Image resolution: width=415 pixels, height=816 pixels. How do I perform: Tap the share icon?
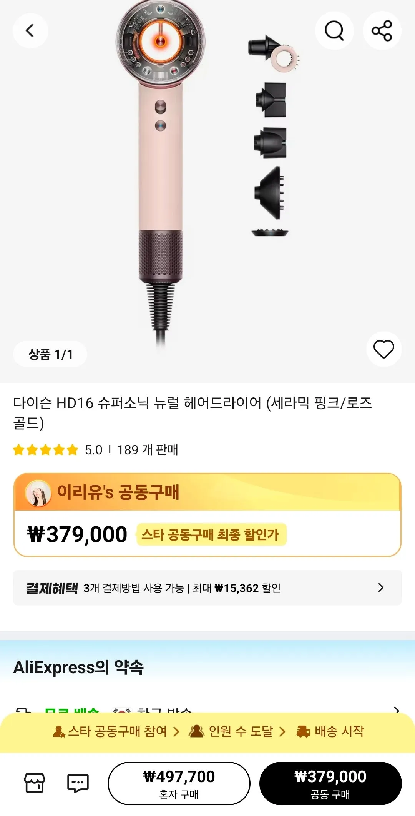[x=382, y=30]
